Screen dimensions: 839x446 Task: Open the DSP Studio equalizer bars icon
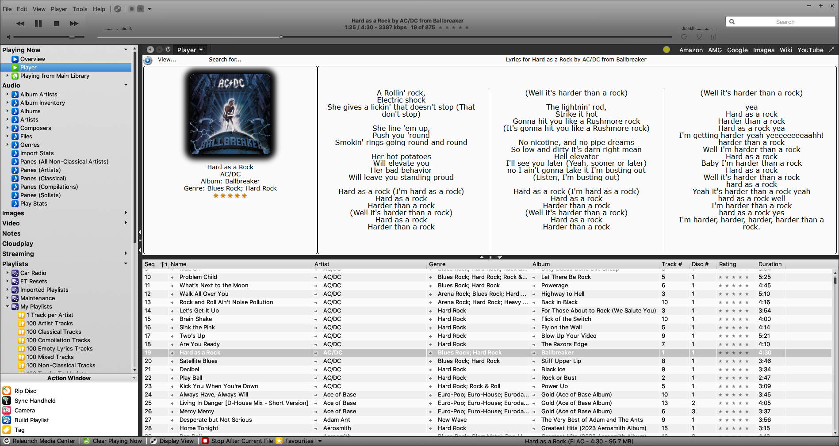713,37
